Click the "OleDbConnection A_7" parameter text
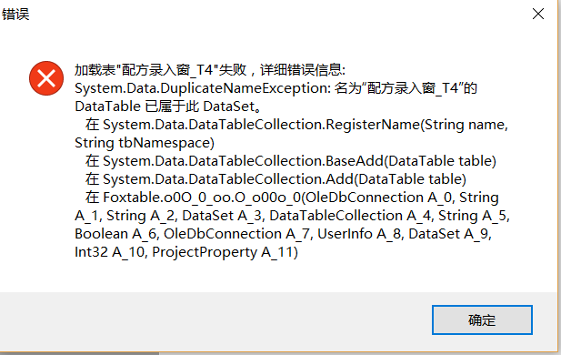561x355 pixels. click(236, 234)
